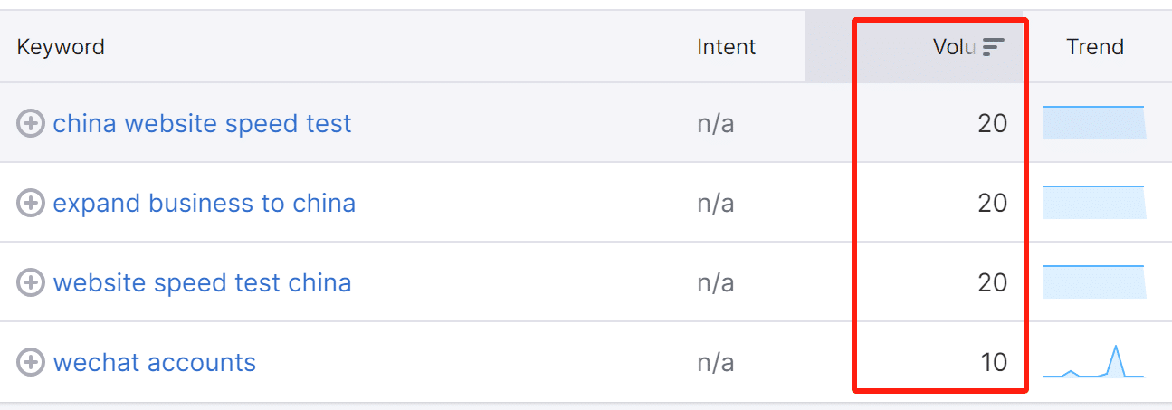Click the plus icon beside expand business to china
1172x410 pixels.
[31, 203]
